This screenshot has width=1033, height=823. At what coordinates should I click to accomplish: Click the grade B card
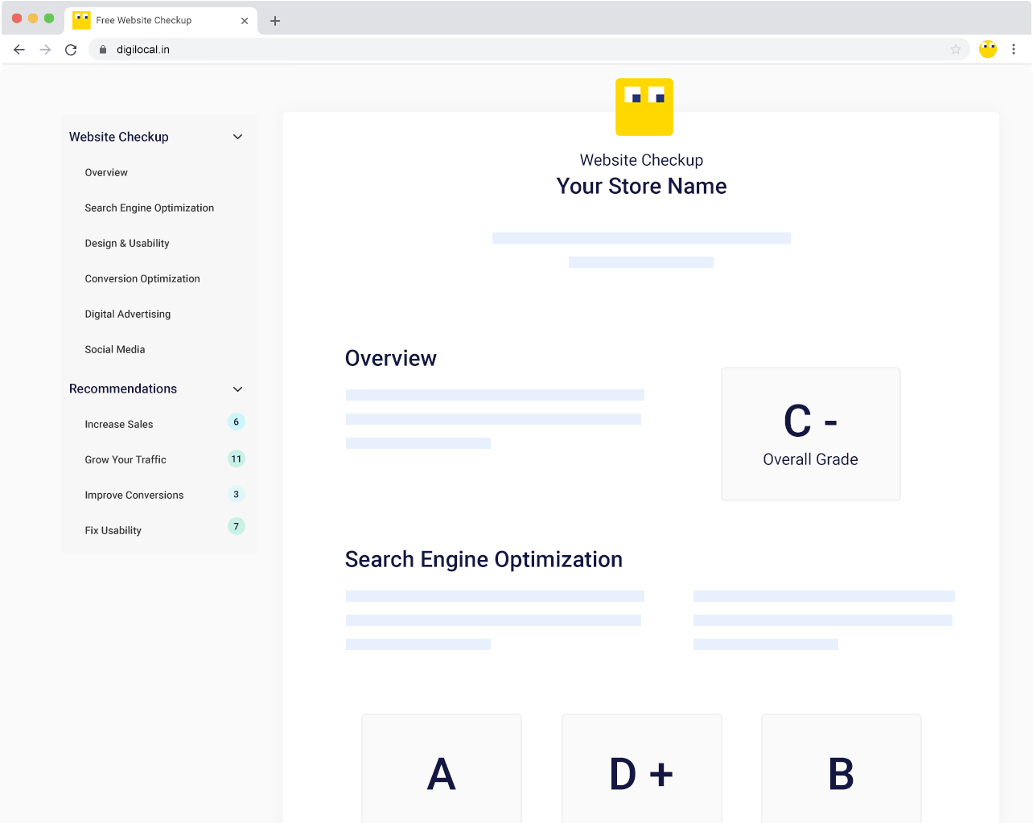click(842, 769)
